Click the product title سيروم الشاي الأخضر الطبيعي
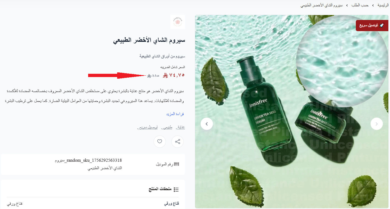This screenshot has width=390, height=209. (149, 40)
